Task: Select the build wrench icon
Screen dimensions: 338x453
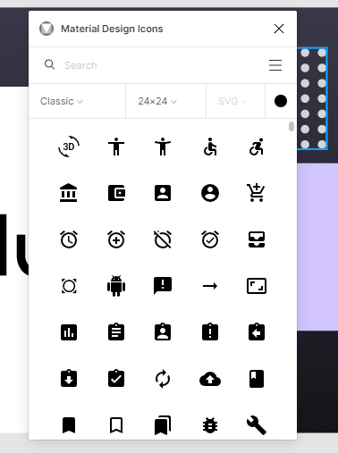Action: [x=257, y=425]
